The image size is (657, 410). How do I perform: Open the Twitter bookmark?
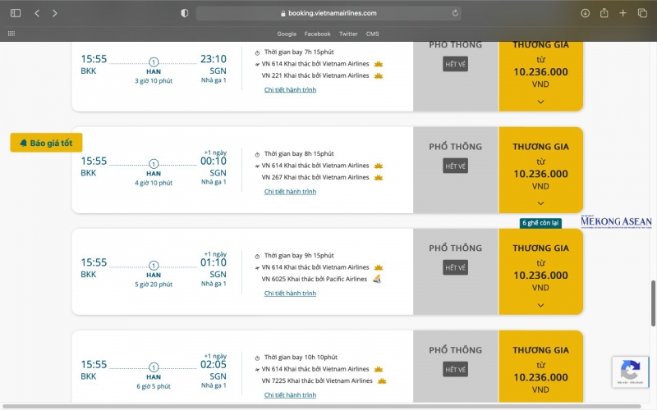[348, 34]
